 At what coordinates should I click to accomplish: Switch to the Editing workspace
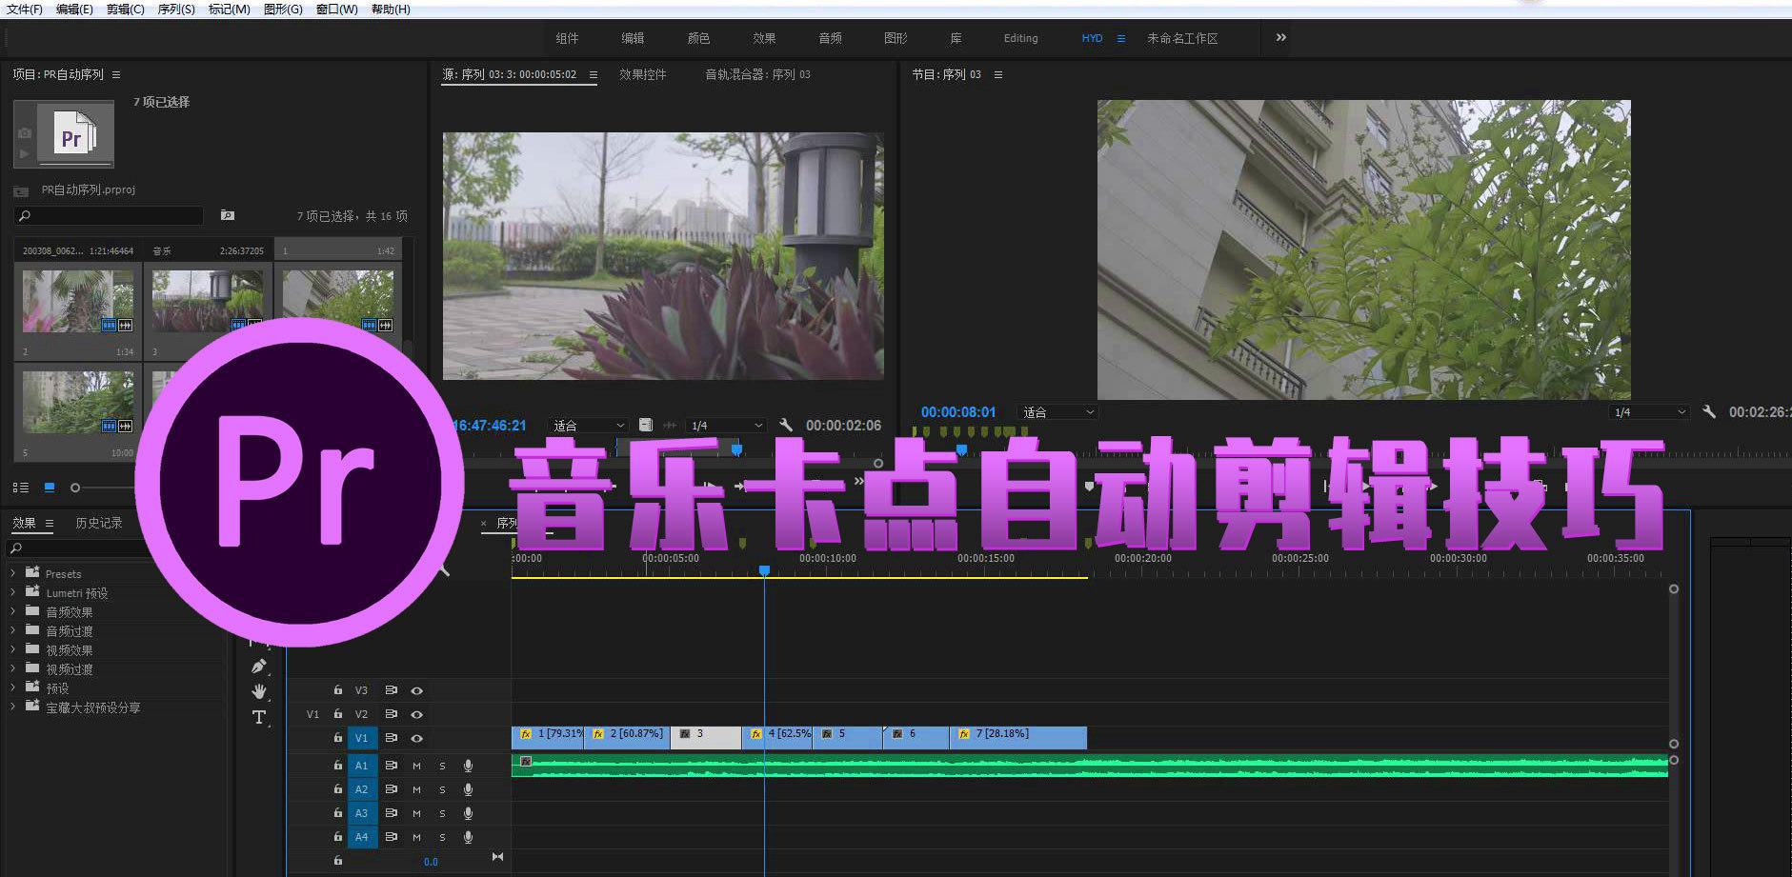click(x=1020, y=38)
